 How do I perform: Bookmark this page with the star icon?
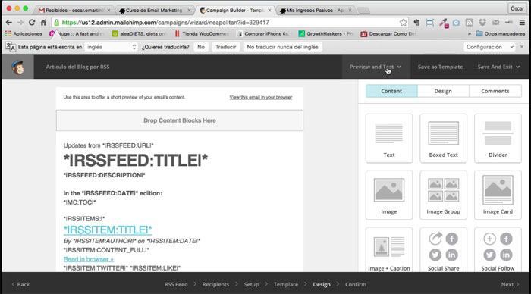(403, 22)
